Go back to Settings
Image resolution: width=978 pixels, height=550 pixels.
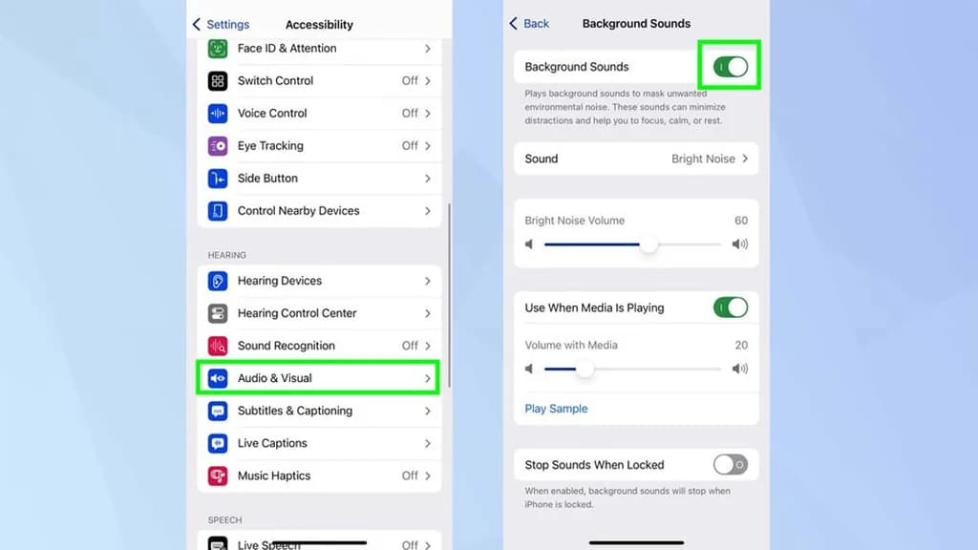pos(221,24)
